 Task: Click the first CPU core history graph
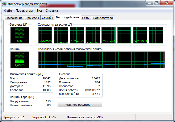click(x=45, y=35)
